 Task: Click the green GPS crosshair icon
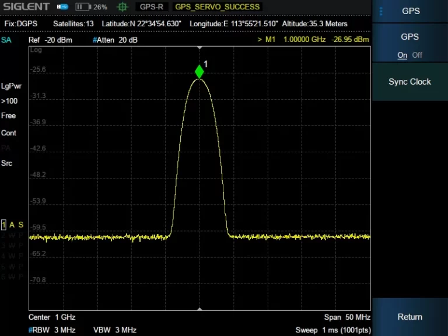click(x=122, y=7)
